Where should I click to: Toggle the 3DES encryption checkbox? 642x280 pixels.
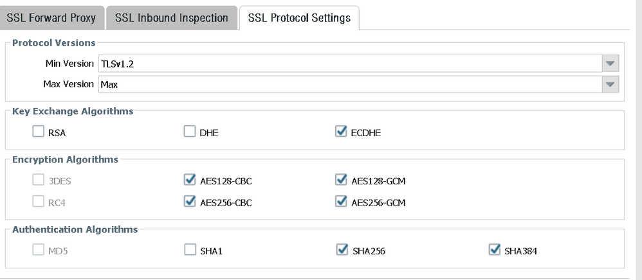click(x=38, y=180)
